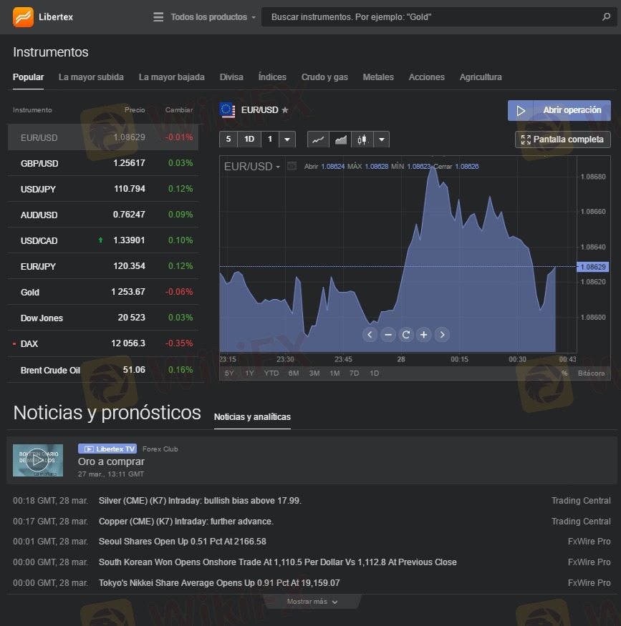Select USD/CAD instrument row
Viewport: 621px width, 626px height.
(103, 240)
